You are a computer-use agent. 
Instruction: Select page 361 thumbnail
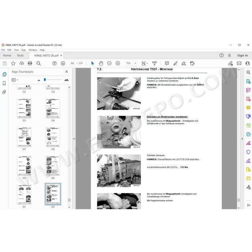click(24, 194)
